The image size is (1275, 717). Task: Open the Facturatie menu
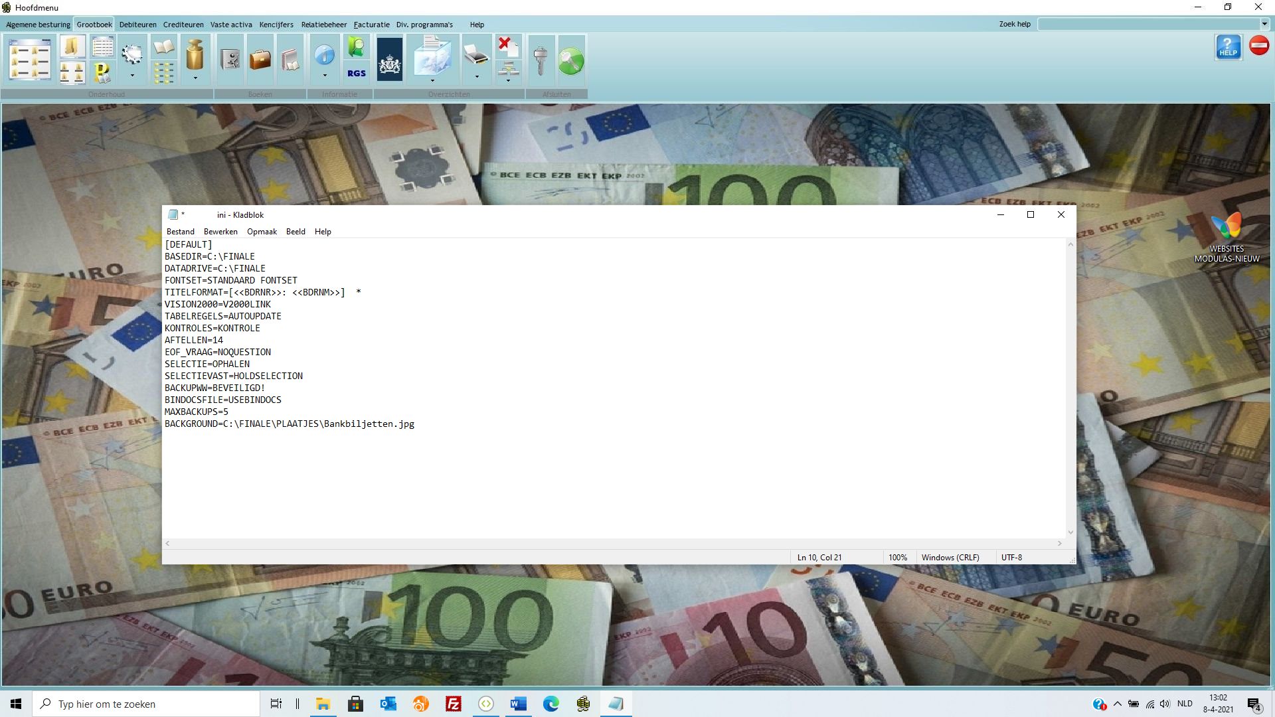point(371,25)
